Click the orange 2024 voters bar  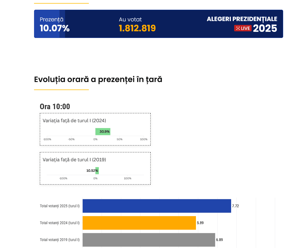pyautogui.click(x=139, y=223)
